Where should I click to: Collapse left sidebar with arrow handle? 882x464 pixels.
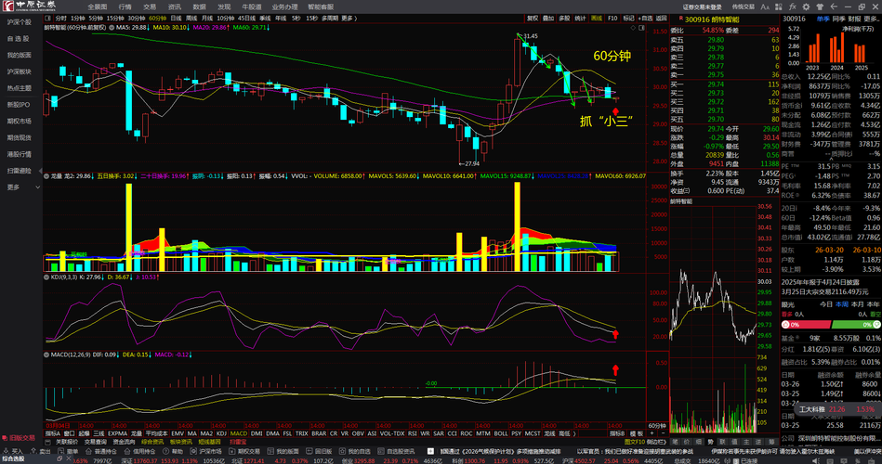pos(40,171)
